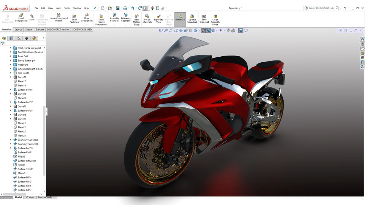Toggle View Setting monitor icon
Screen dimensions: 365x205
pos(246,30)
